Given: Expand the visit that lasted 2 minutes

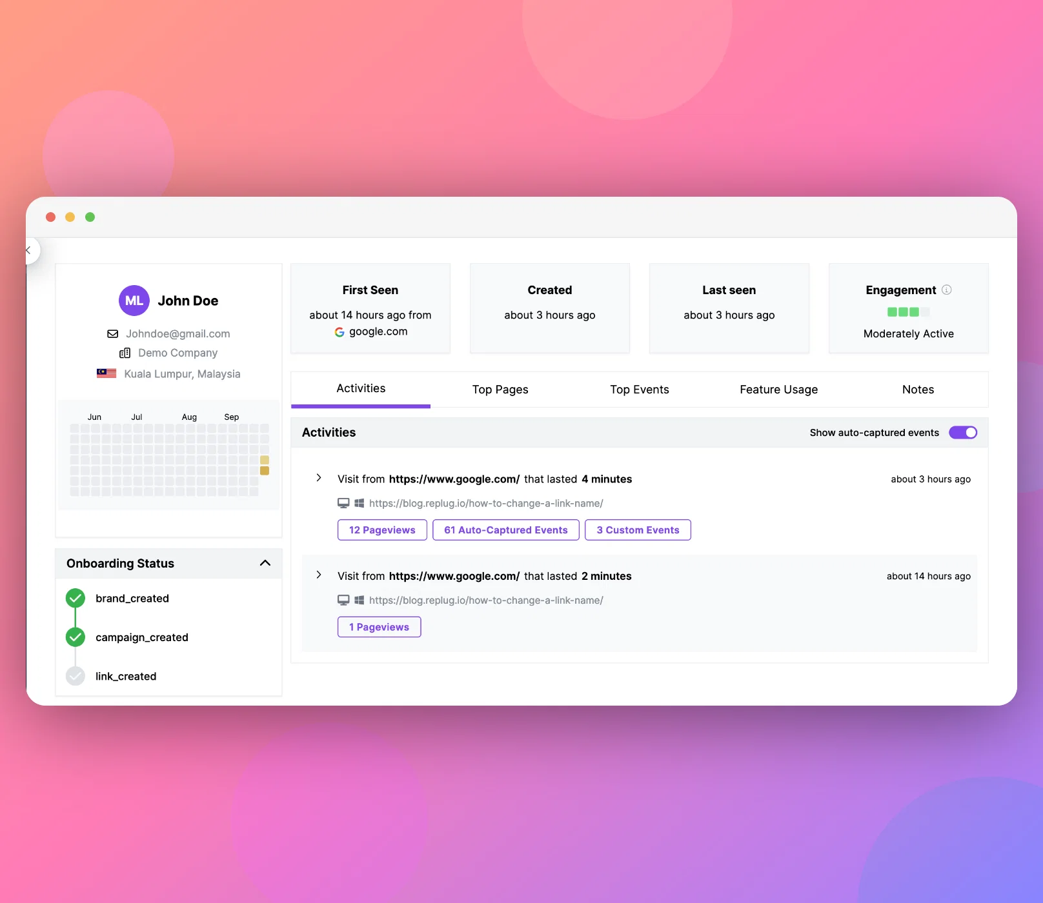Looking at the screenshot, I should pyautogui.click(x=319, y=575).
